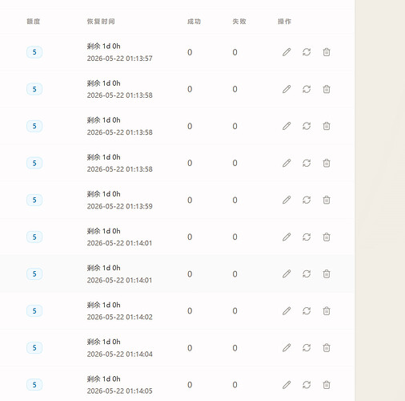Refresh the row recovering at 01:13:57
405x401 pixels.
(307, 52)
